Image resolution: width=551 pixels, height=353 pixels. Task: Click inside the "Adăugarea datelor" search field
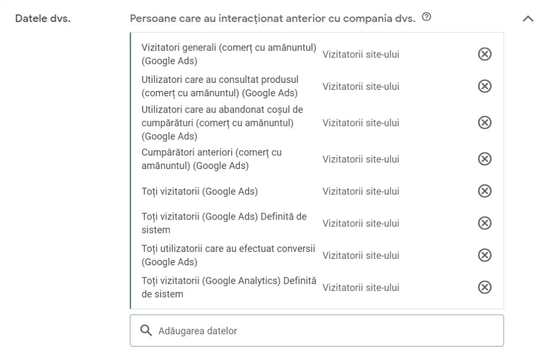pos(242,330)
